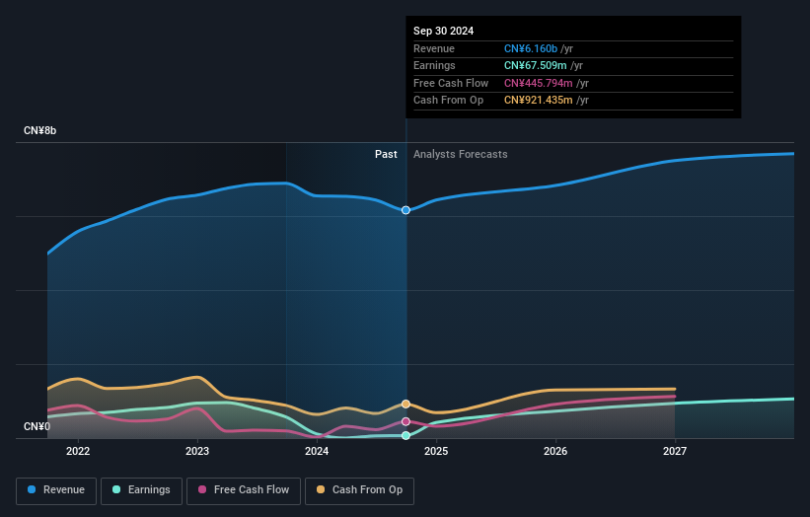
Task: Click the CN¥445.794m free cash flow value
Action: (x=539, y=83)
